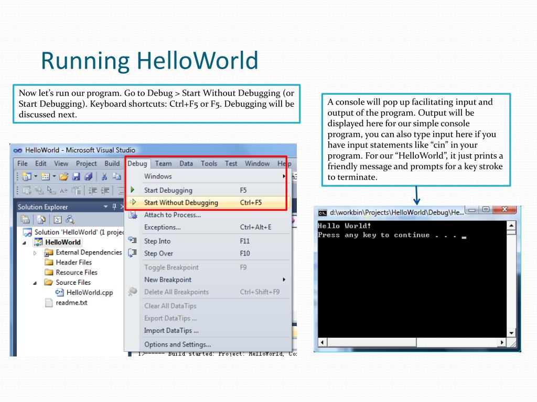
Task: Click the green Start Debugging arrow icon
Action: pyautogui.click(x=133, y=189)
